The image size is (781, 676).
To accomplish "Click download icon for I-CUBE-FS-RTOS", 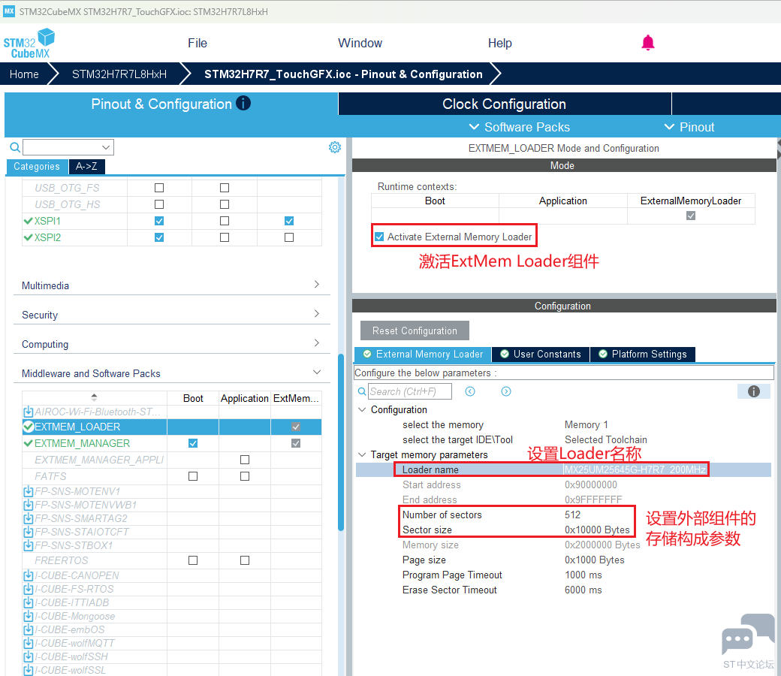I will click(29, 590).
